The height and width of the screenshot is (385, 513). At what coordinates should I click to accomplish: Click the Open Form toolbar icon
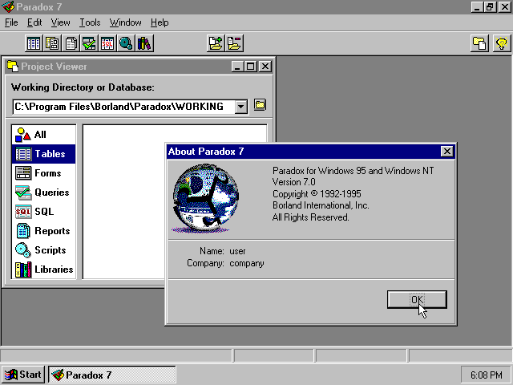click(x=52, y=43)
